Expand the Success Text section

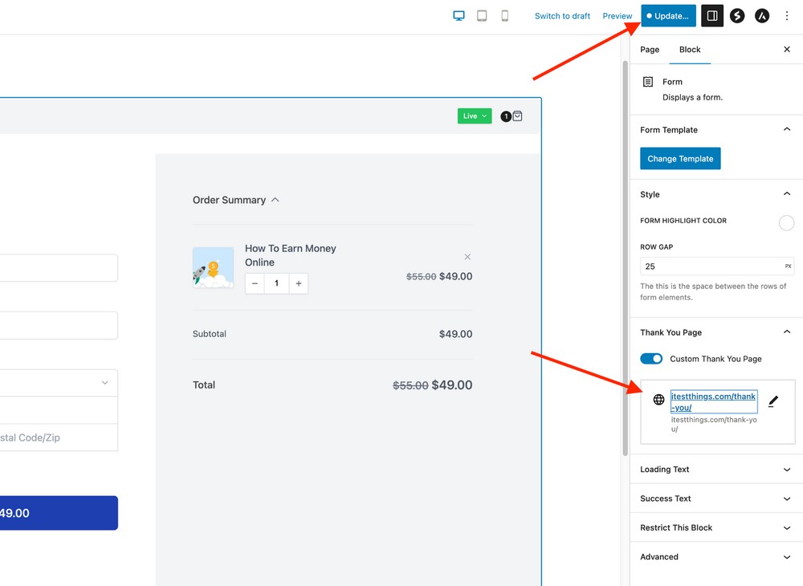point(715,499)
